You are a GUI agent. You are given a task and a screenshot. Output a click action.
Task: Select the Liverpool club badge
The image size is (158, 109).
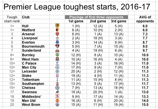tap(57, 38)
